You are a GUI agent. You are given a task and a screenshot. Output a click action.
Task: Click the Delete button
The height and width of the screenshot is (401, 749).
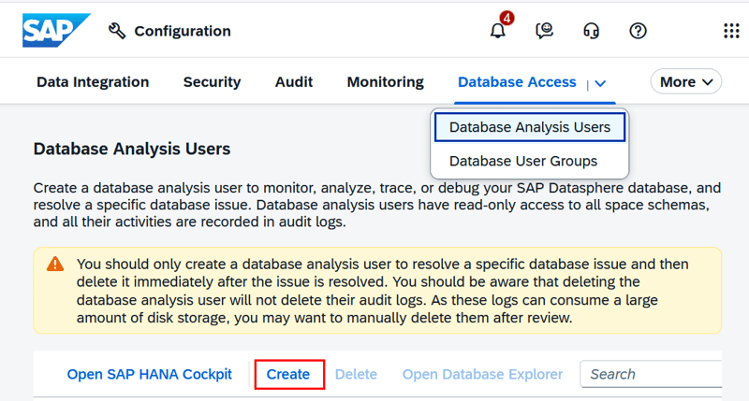(356, 374)
